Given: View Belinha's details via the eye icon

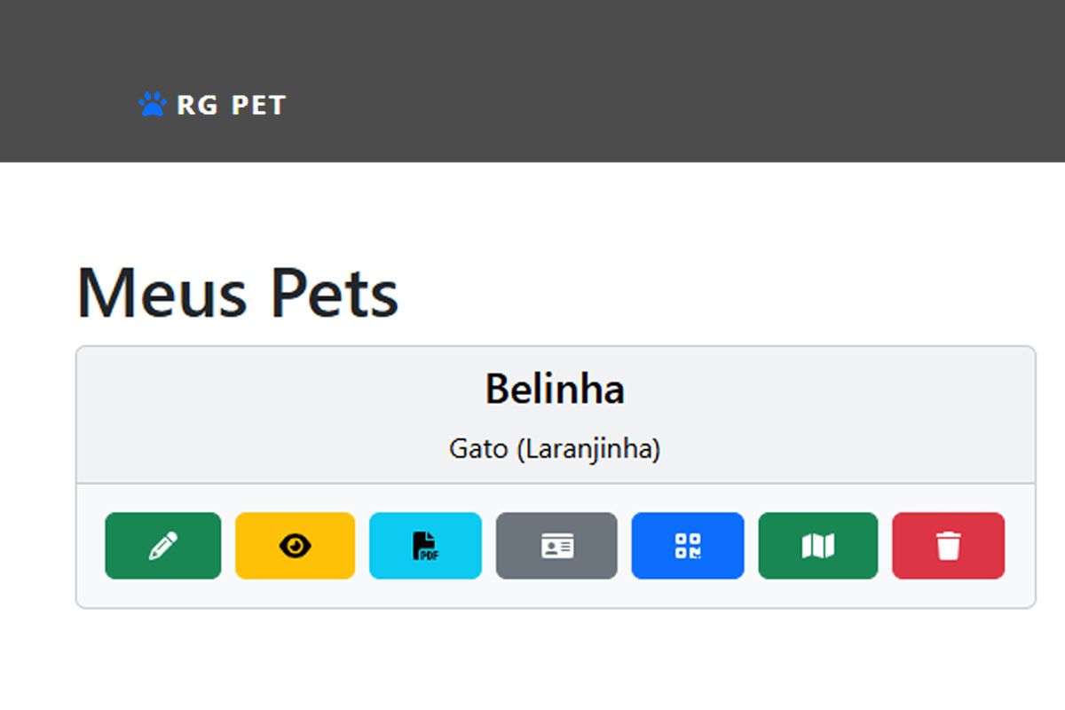Looking at the screenshot, I should coord(296,546).
